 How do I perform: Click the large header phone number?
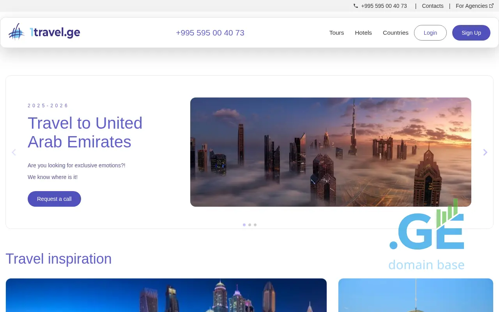[210, 33]
